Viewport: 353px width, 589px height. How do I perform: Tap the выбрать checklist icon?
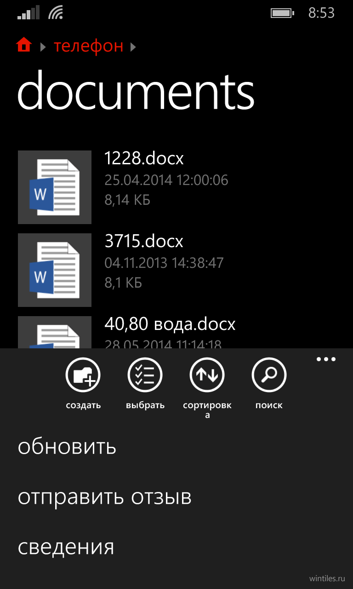(x=145, y=375)
